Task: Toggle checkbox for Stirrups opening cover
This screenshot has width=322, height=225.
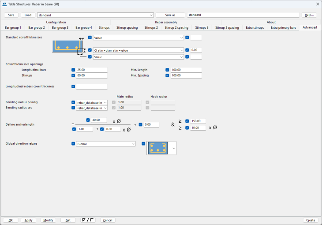Action: [73, 75]
